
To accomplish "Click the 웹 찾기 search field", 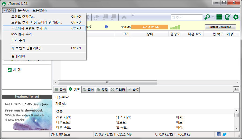I will click(x=187, y=17).
